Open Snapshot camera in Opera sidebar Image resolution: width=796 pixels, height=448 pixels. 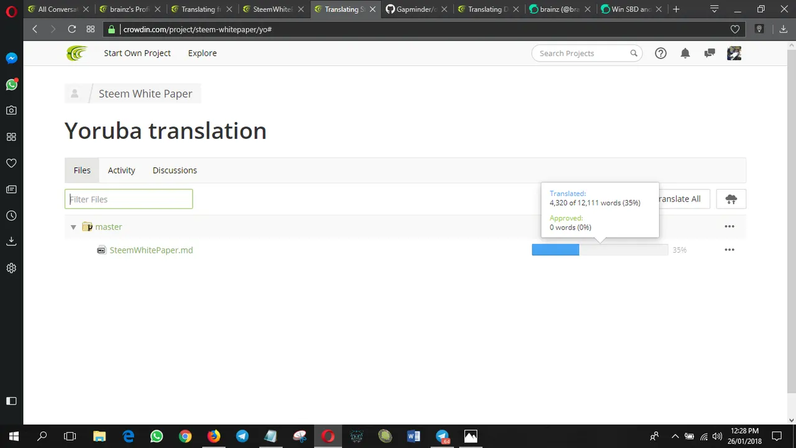11,111
